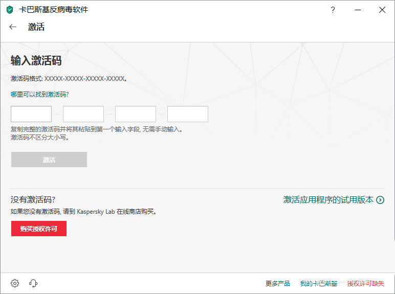Screen dimensions: 395x294
Task: Click the 没有激活码? heading
Action: 33,199
